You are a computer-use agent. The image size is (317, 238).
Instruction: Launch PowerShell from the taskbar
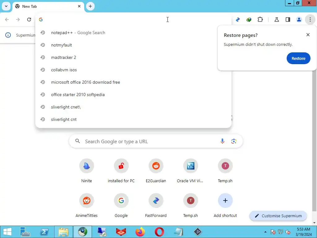[x=44, y=232]
